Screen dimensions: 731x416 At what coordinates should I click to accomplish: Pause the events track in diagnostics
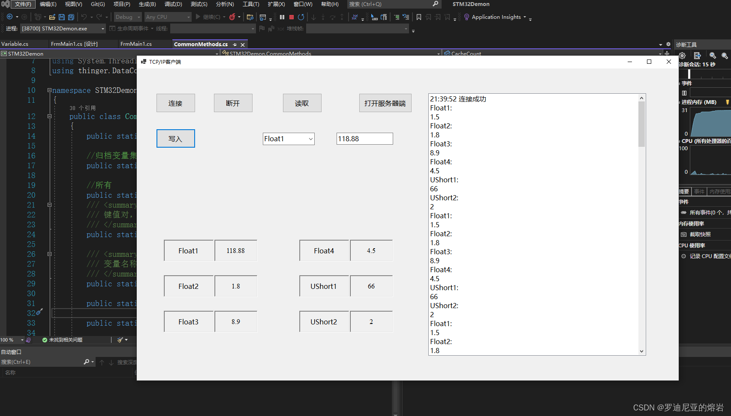(684, 93)
